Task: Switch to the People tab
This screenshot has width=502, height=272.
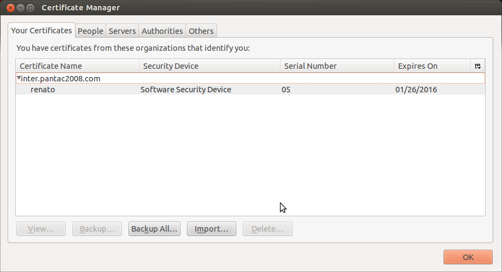Action: click(90, 31)
